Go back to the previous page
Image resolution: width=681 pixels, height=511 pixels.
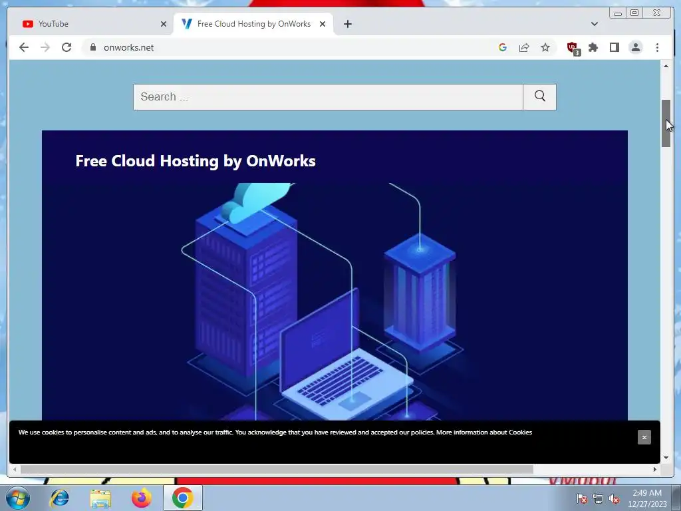click(24, 47)
